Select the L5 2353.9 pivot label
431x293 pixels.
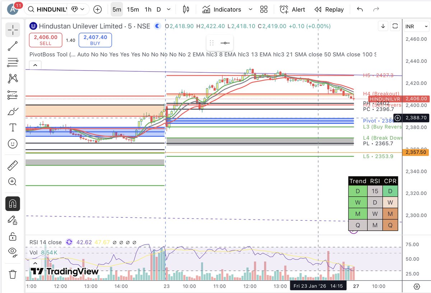[x=378, y=156]
